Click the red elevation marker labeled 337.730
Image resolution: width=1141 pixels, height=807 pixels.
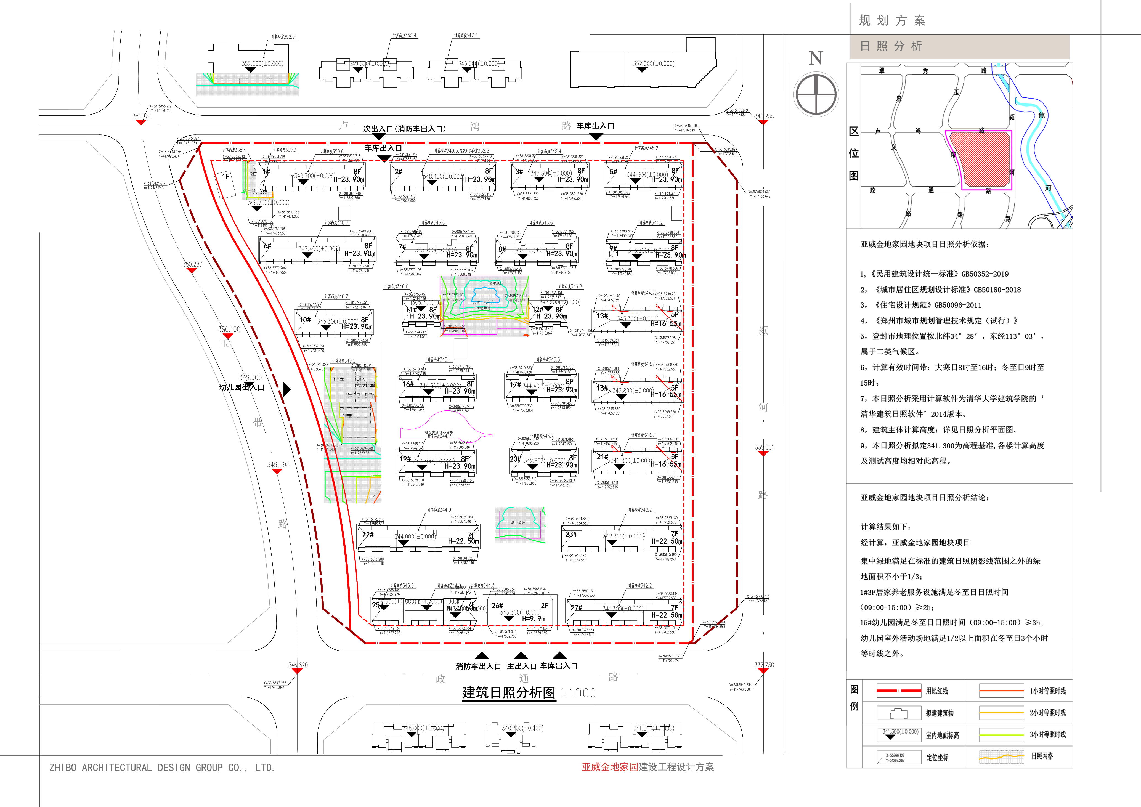coord(763,671)
